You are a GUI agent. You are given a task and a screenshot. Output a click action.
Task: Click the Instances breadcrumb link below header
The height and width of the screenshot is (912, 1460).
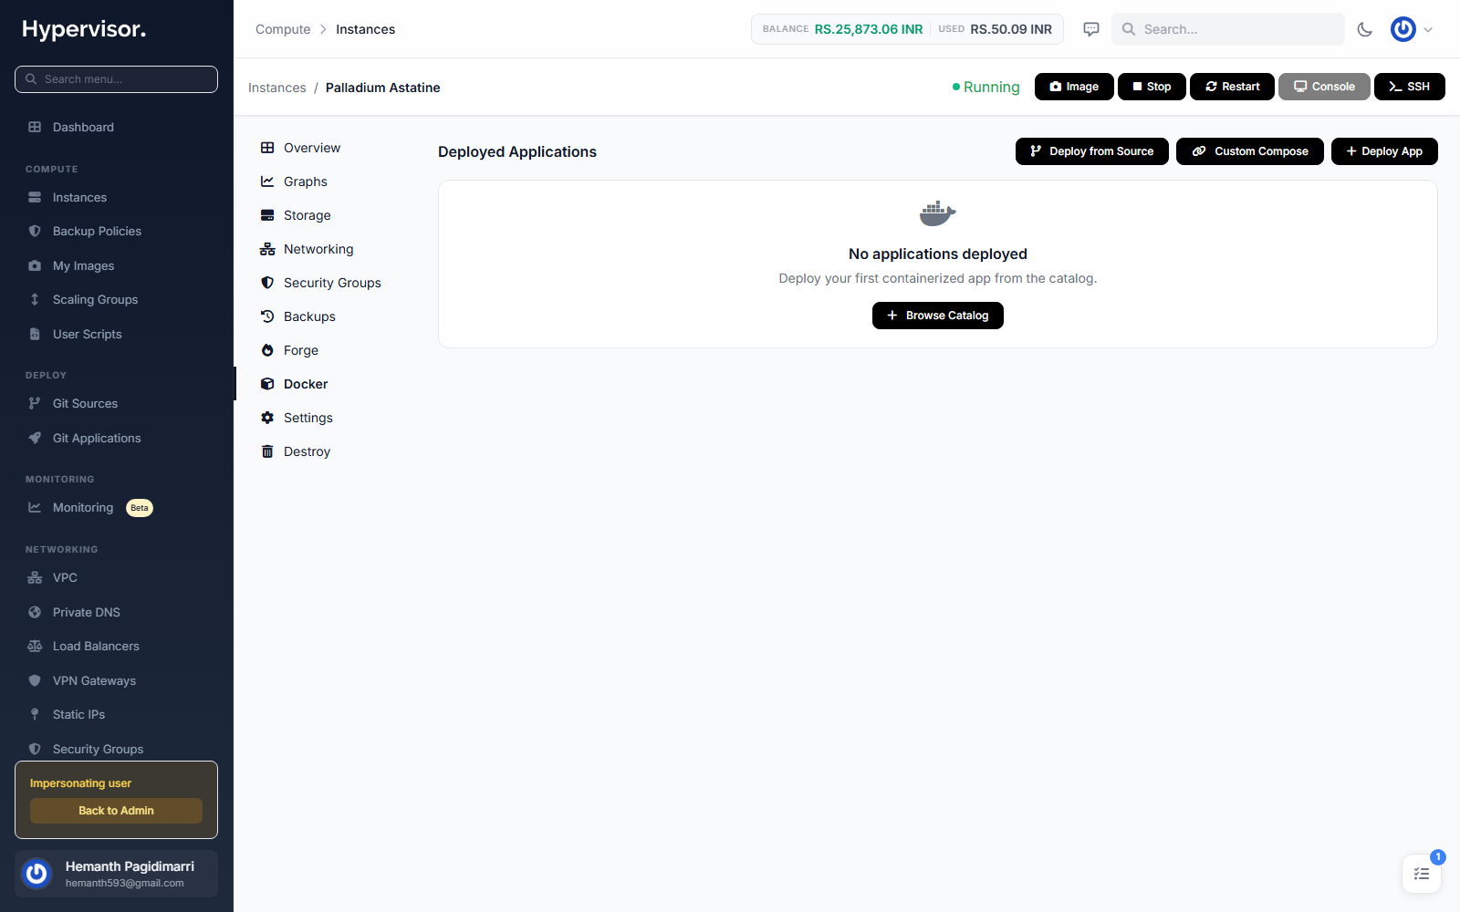277,88
